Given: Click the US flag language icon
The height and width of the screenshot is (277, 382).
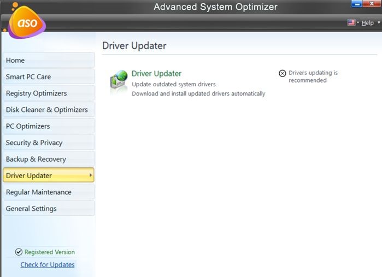Looking at the screenshot, I should (351, 22).
